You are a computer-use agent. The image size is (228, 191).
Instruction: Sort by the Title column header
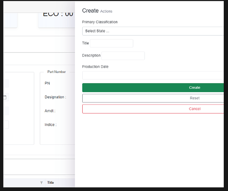tap(50, 183)
